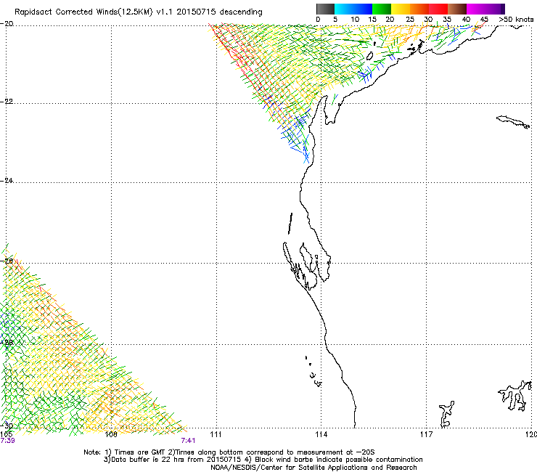Viewport: 537px width, 472px height.
Task: Click the '25' label under the color bar
Action: [x=410, y=20]
